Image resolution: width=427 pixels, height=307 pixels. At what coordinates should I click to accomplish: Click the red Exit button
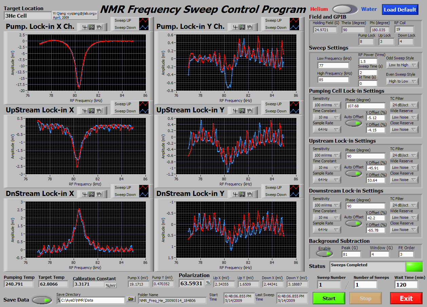[x=406, y=298]
